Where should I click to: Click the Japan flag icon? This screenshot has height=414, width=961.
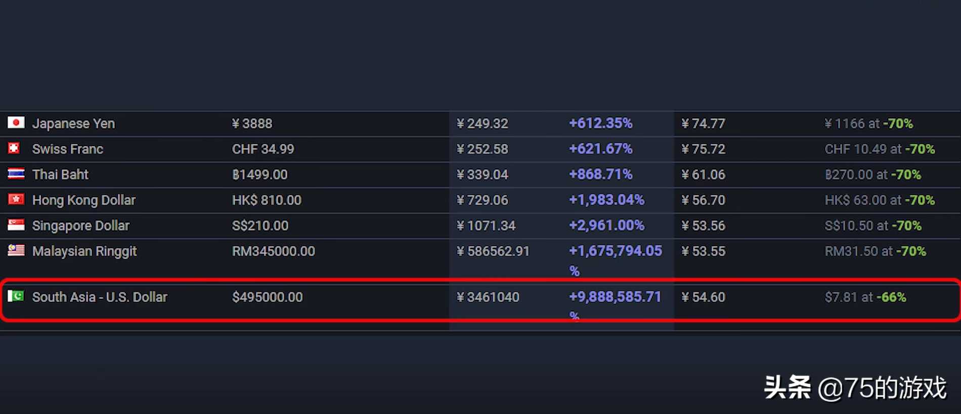pyautogui.click(x=16, y=123)
